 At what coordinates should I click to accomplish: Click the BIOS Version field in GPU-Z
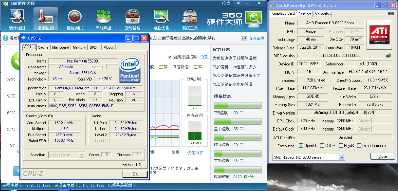[x=340, y=55]
